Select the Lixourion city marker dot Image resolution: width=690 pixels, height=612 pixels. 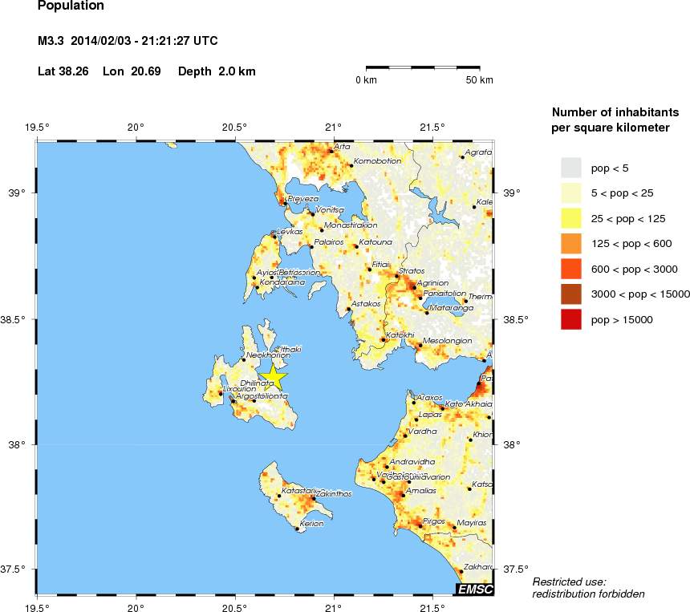(x=221, y=393)
